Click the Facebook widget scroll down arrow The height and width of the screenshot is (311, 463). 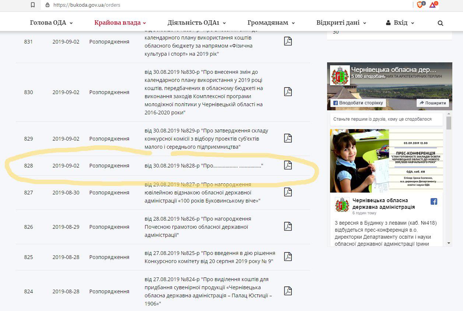click(x=449, y=243)
